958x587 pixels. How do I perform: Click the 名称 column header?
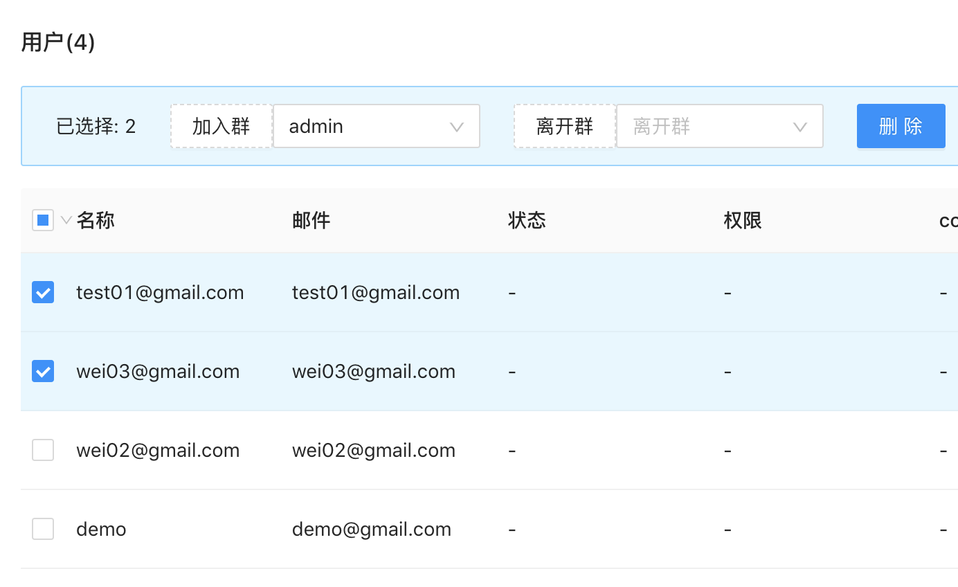96,220
